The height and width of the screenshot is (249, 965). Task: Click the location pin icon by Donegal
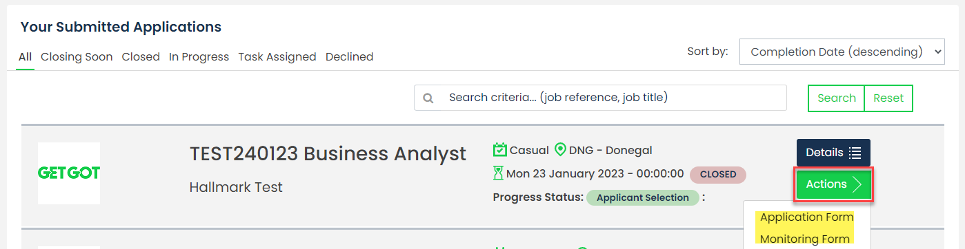coord(560,150)
